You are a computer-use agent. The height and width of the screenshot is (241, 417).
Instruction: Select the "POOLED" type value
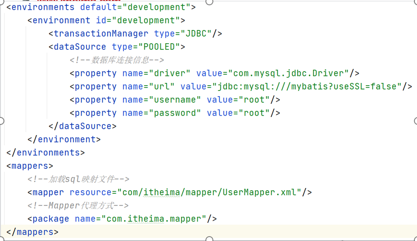(x=159, y=47)
